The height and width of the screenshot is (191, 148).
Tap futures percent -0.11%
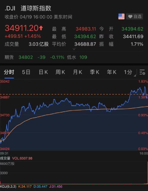pyautogui.click(x=57, y=57)
